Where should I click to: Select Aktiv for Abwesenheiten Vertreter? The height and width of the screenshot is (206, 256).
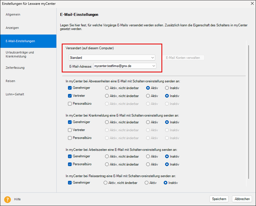tap(148, 96)
